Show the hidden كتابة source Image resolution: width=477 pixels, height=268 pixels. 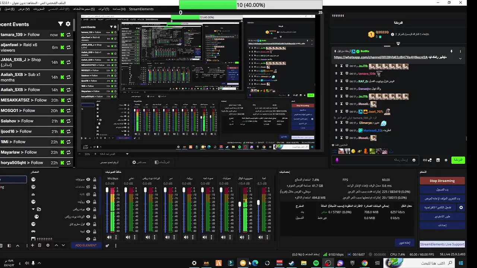click(x=88, y=194)
